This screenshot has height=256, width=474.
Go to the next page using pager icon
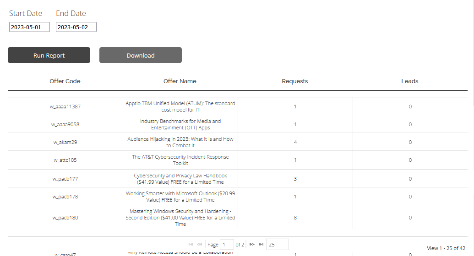[252, 244]
